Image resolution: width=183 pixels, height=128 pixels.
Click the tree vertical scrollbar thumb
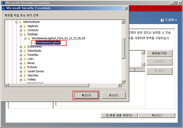[123, 48]
